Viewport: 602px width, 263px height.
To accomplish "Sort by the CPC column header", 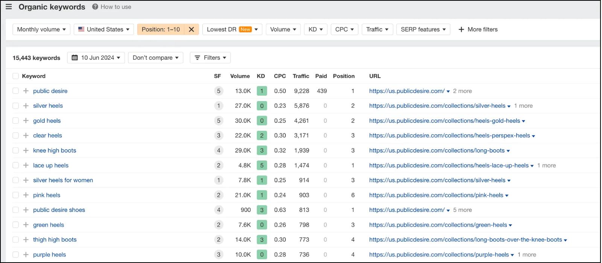I will click(280, 76).
